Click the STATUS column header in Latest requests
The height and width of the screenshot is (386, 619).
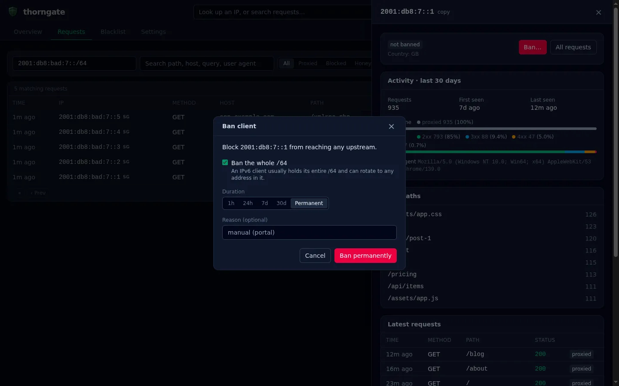[x=545, y=340]
